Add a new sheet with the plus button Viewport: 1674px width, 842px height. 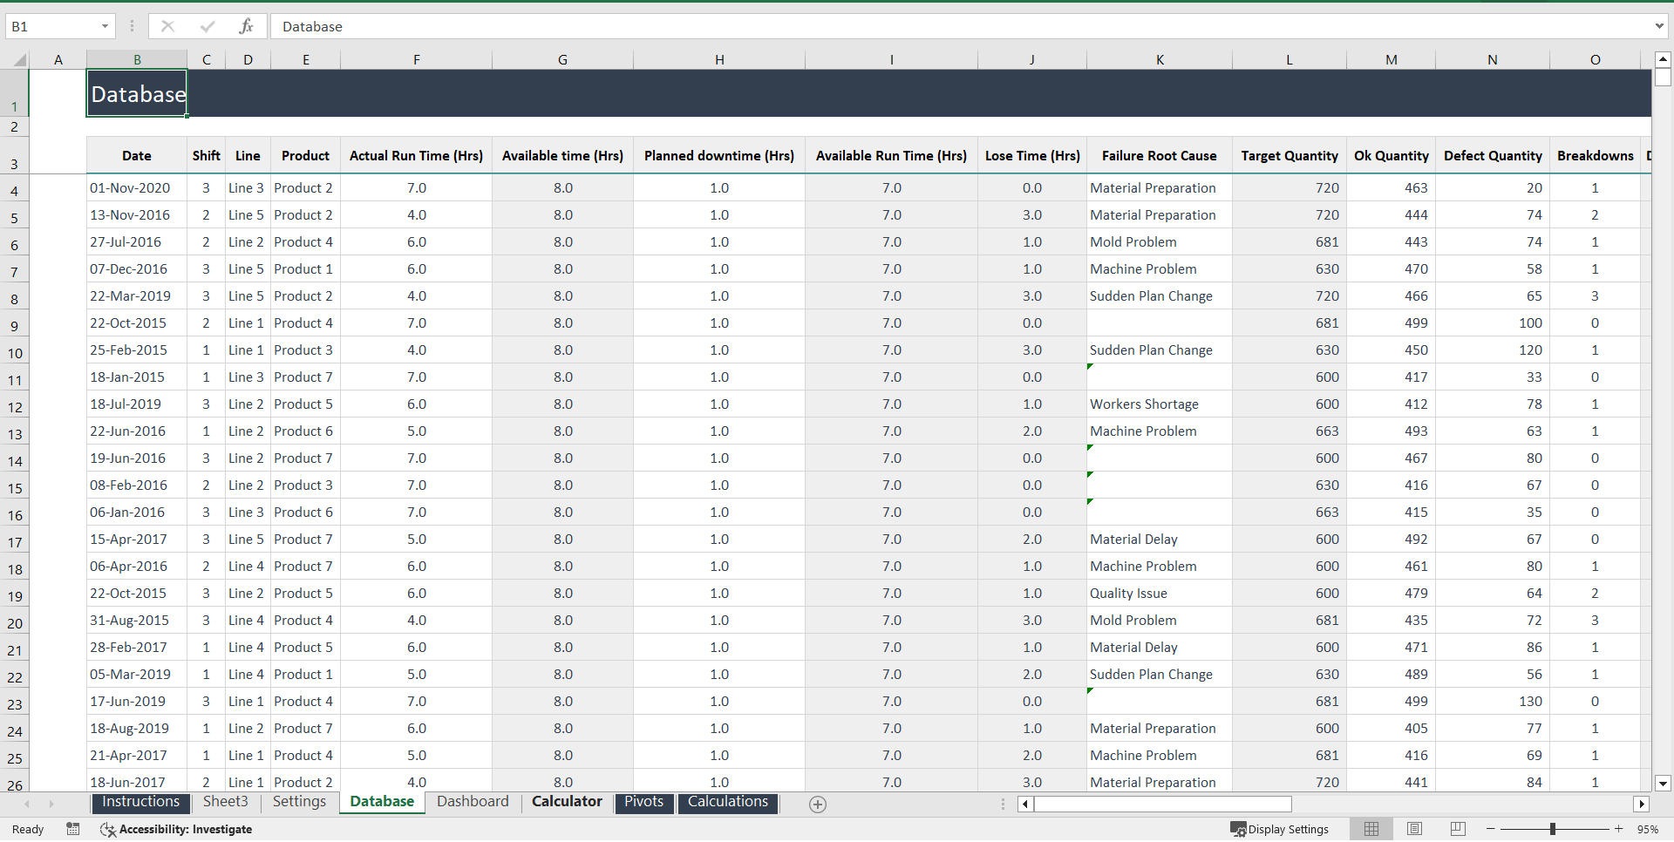(x=818, y=804)
